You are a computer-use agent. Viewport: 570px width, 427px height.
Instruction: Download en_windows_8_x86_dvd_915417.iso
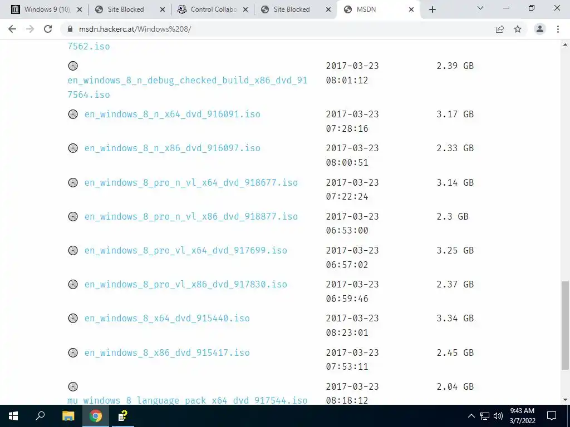point(167,352)
